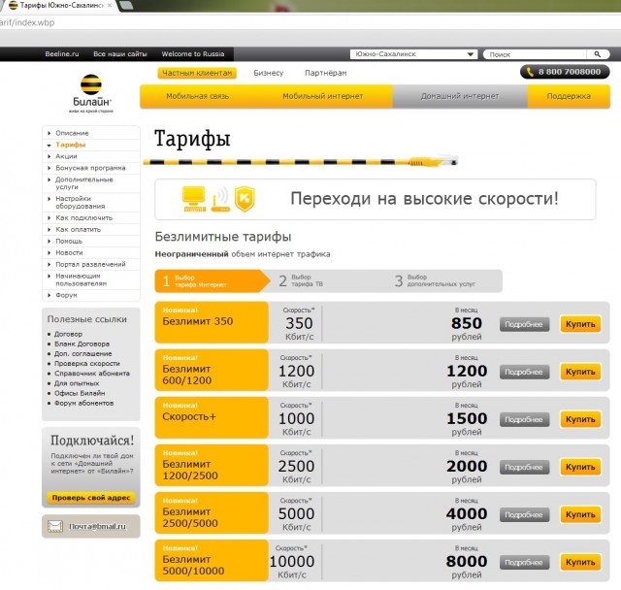This screenshot has height=590, width=621.
Task: Expand the Описание sidebar item arrow
Action: point(49,133)
